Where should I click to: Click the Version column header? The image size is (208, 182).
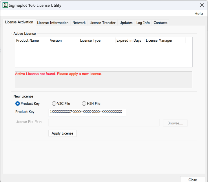[x=64, y=41]
